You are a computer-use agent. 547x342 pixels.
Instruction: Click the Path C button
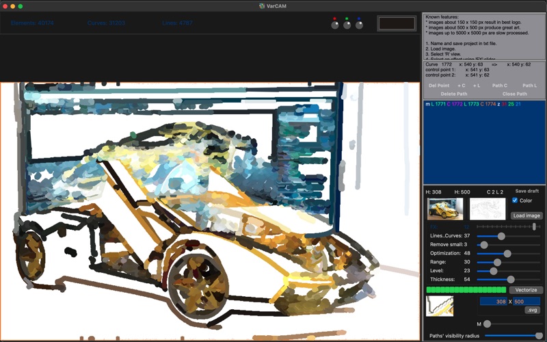[x=500, y=85]
